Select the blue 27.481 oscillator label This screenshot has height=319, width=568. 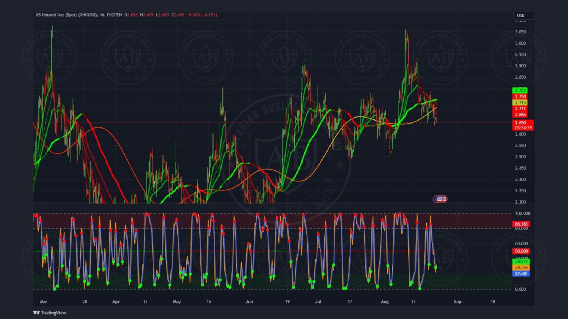[x=521, y=274]
